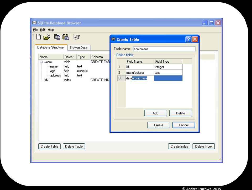Click the Add field button
The image size is (252, 190).
(155, 113)
